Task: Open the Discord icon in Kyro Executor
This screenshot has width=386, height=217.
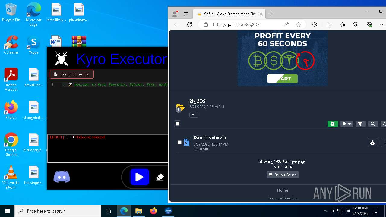Action: (62, 177)
